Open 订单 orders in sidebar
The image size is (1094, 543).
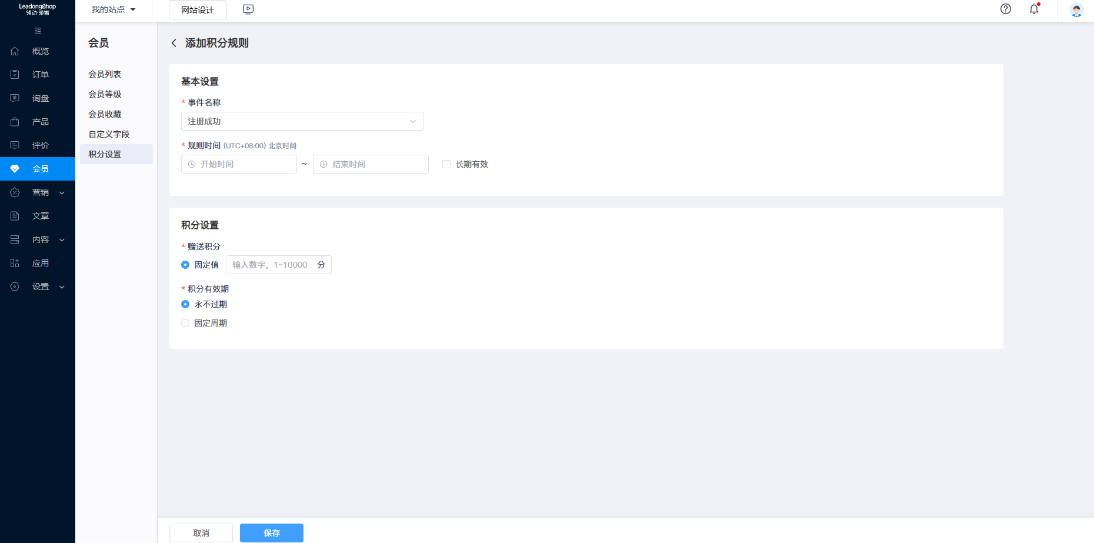40,75
